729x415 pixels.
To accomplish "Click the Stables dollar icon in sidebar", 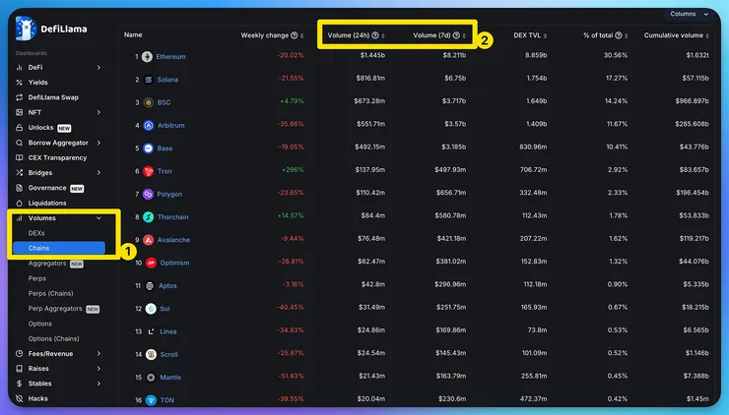I will (x=19, y=384).
